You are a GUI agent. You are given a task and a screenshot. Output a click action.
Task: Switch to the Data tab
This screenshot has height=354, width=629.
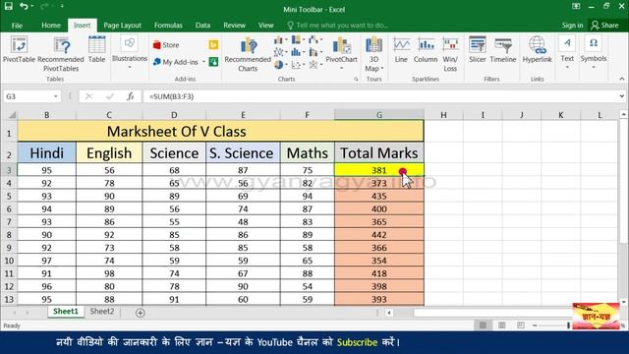pos(202,26)
